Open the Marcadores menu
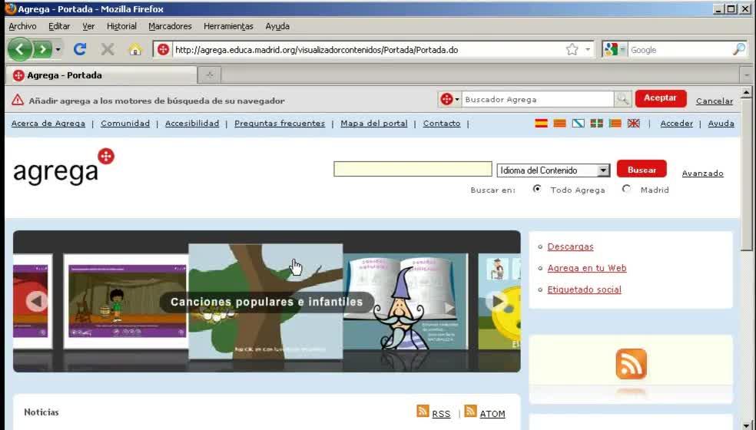 point(170,26)
